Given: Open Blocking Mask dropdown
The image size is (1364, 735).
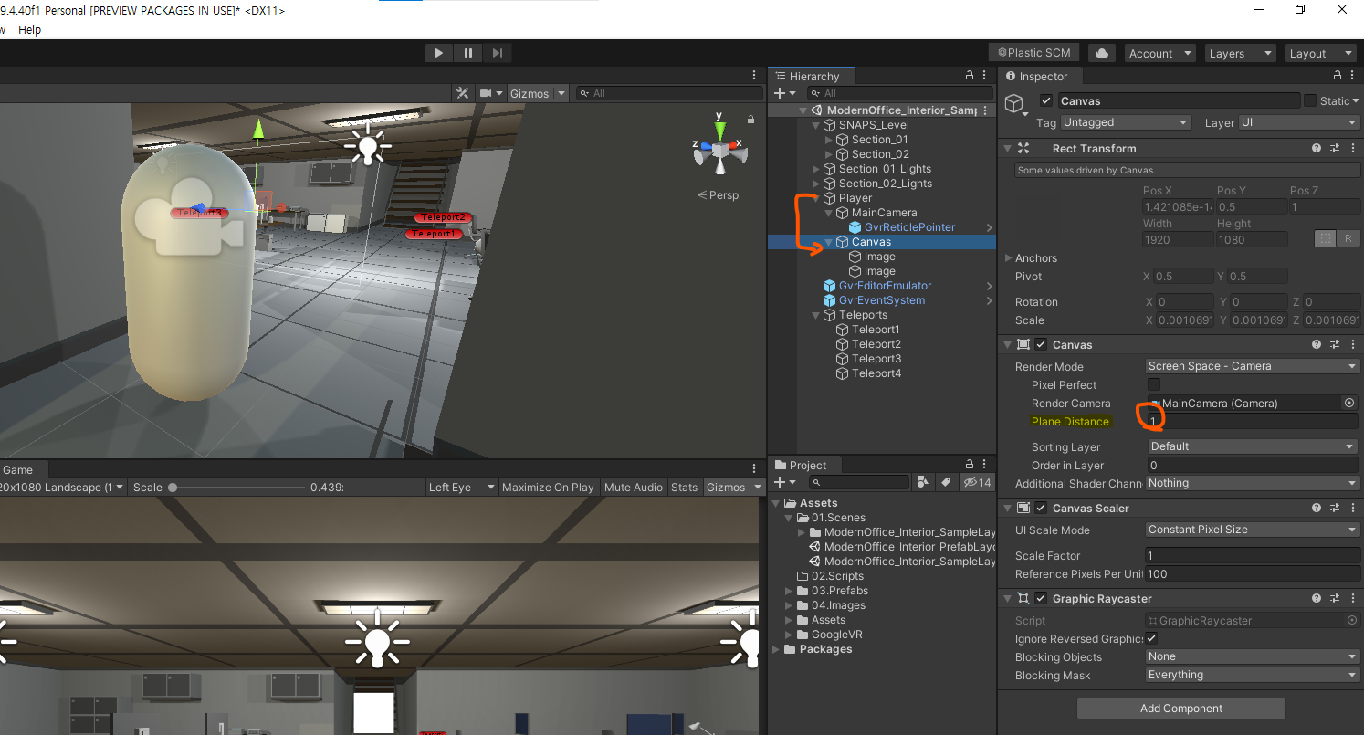Looking at the screenshot, I should 1253,675.
